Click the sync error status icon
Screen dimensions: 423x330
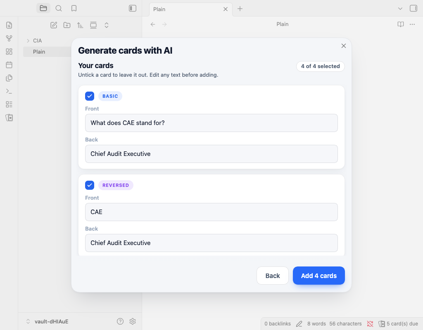point(370,323)
